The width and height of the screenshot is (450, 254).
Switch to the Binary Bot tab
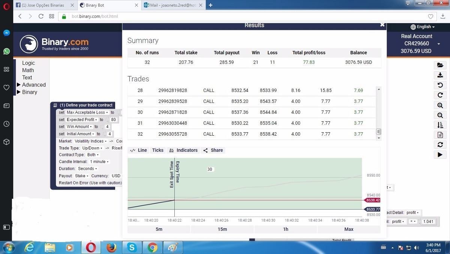[109, 5]
